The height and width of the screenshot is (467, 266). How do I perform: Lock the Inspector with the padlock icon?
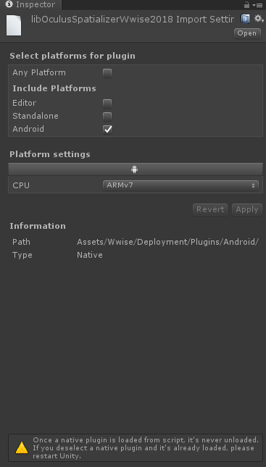coord(246,5)
